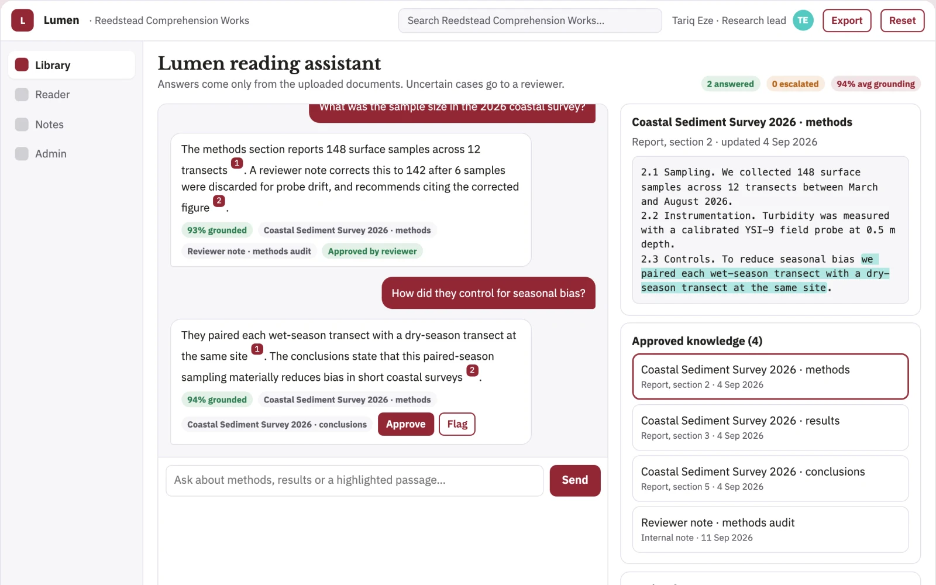The image size is (936, 585).
Task: Click the '93% grounded' chip
Action: tap(217, 230)
